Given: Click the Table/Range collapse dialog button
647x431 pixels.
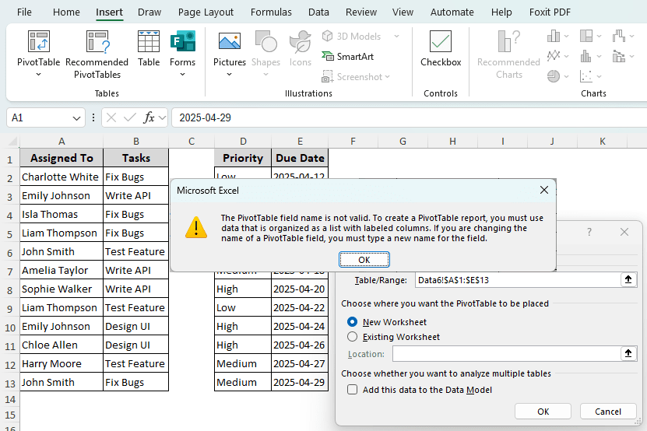Looking at the screenshot, I should 628,279.
